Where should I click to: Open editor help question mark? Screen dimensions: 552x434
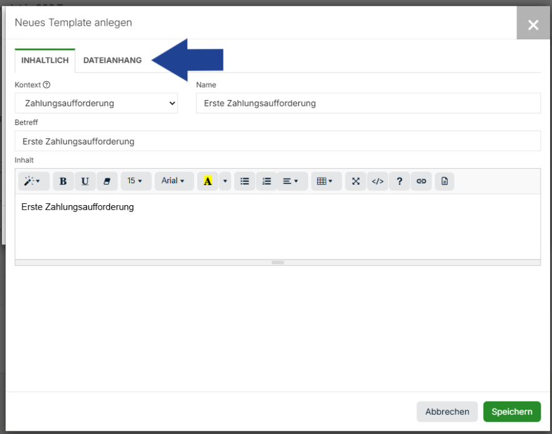[x=400, y=181]
